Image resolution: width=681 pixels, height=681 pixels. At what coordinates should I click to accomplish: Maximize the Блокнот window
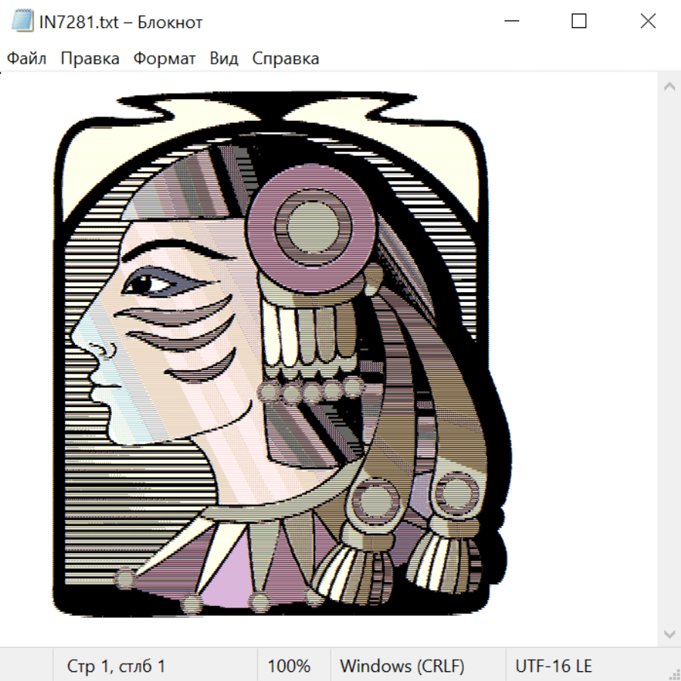tap(579, 22)
